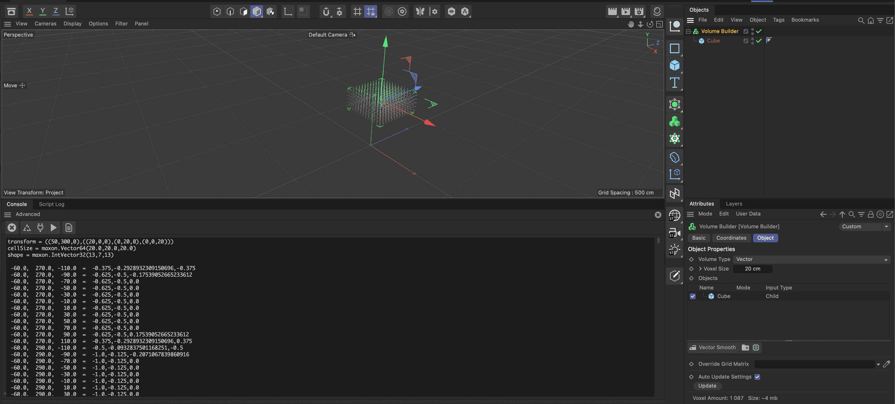Select the highlighted Model mode icon
895x404 pixels.
(x=257, y=12)
